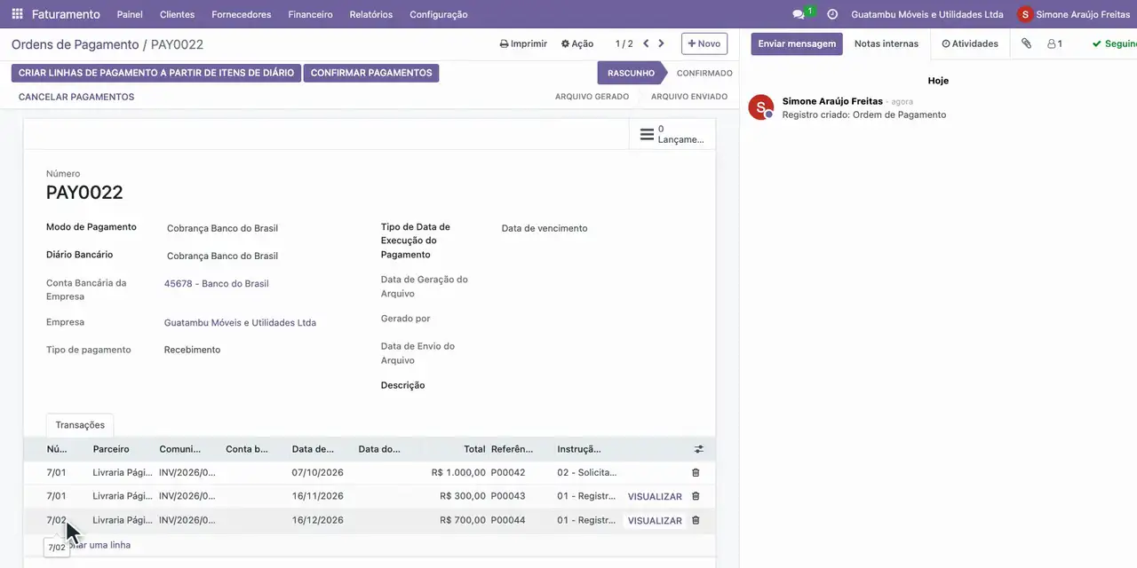1137x568 pixels.
Task: Delete the R$ 1.000,00 transaction row
Action: [696, 473]
